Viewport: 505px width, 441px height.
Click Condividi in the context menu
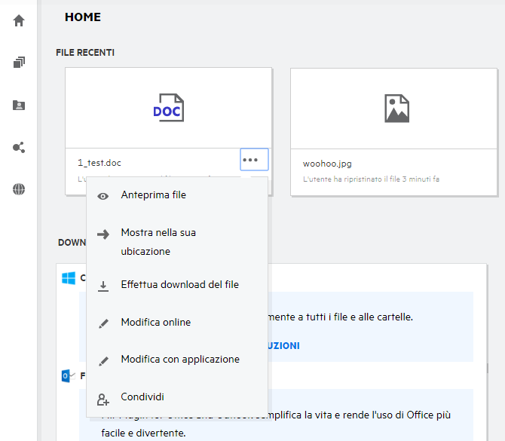[142, 397]
